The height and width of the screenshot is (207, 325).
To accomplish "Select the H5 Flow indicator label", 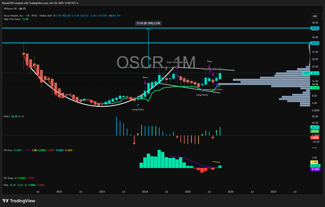I will point(8,150).
